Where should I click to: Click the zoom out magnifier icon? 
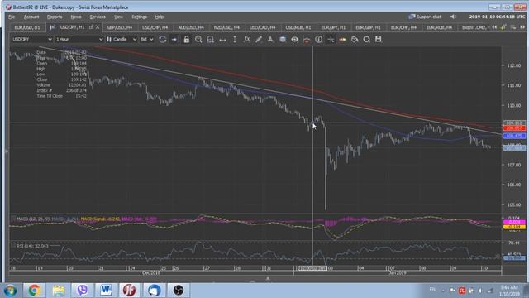[210, 40]
